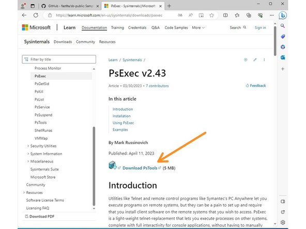The image size is (306, 229).
Task: Open immersive reader icon in address bar
Action: point(201,15)
